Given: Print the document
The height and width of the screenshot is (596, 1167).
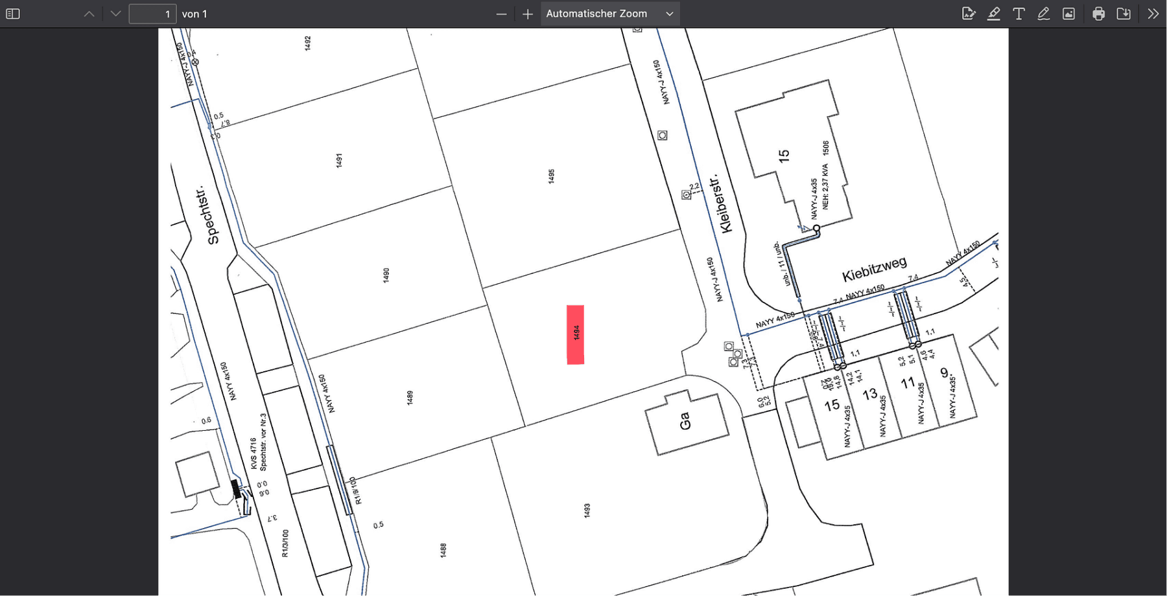Looking at the screenshot, I should click(1098, 14).
